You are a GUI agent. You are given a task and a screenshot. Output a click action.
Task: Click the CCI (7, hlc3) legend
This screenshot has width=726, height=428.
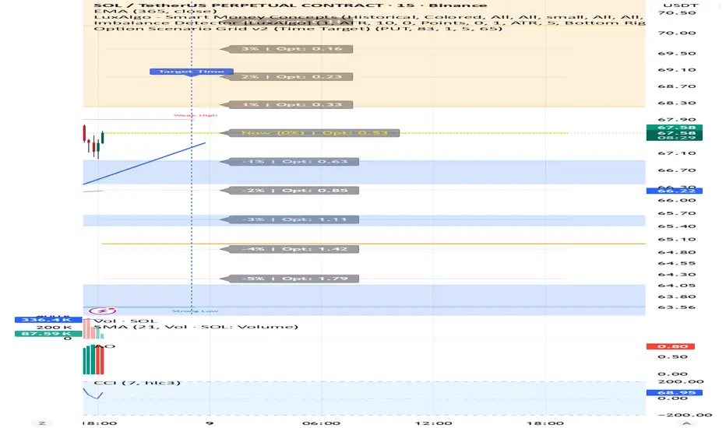pos(137,383)
